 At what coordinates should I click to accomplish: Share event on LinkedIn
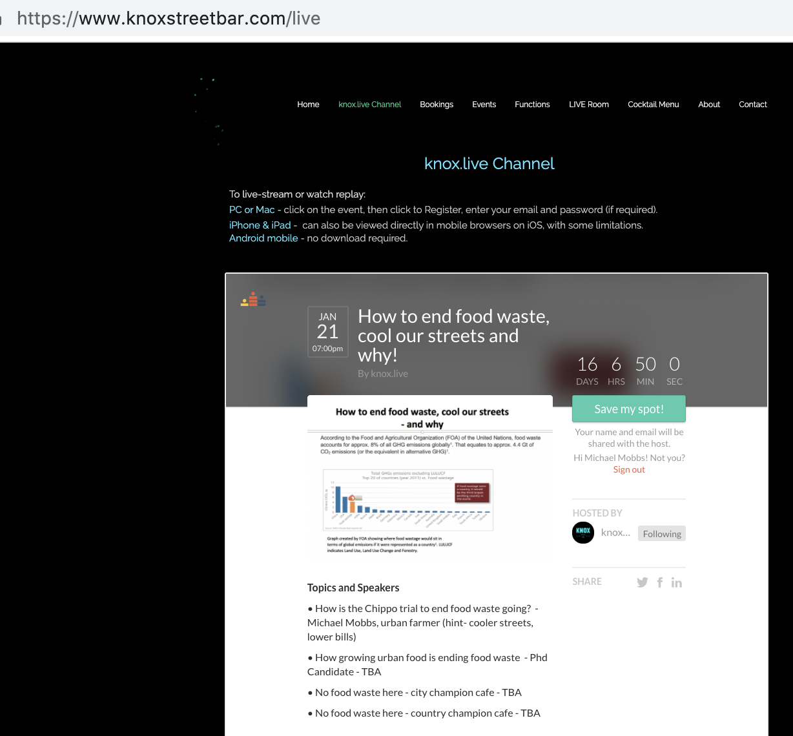pos(677,582)
